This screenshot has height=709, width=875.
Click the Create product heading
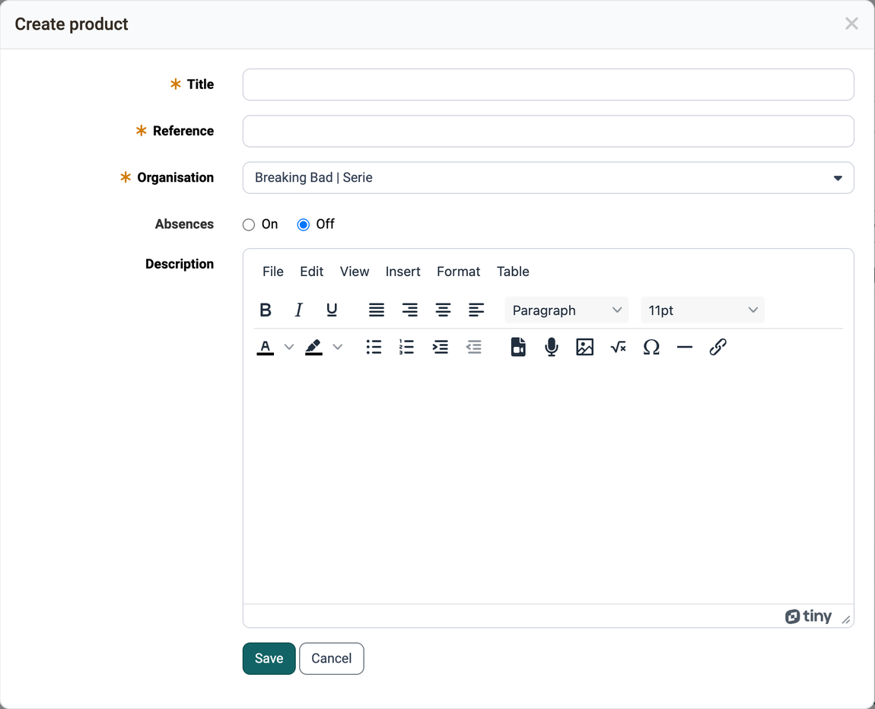pyautogui.click(x=72, y=24)
